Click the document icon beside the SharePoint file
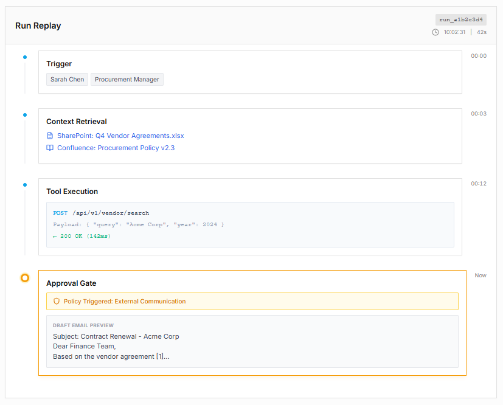The height and width of the screenshot is (405, 503). 50,136
